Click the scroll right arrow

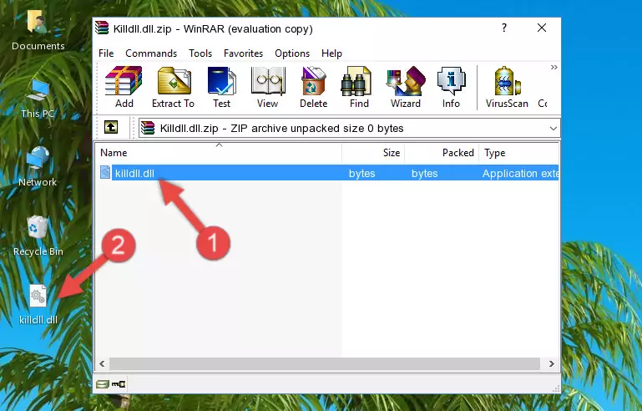(x=551, y=363)
